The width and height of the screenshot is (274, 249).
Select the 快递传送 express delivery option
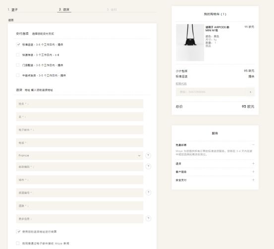tap(18, 55)
